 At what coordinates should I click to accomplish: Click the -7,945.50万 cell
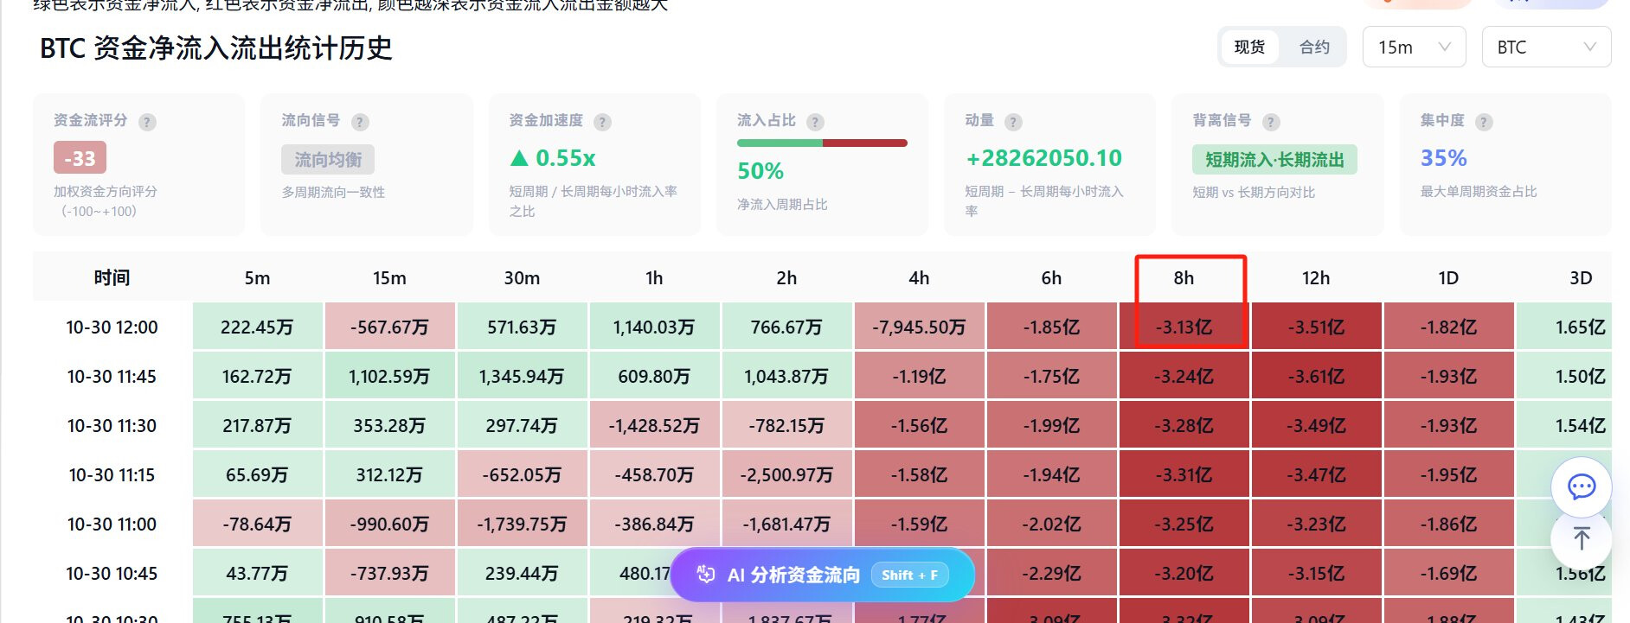pyautogui.click(x=919, y=327)
